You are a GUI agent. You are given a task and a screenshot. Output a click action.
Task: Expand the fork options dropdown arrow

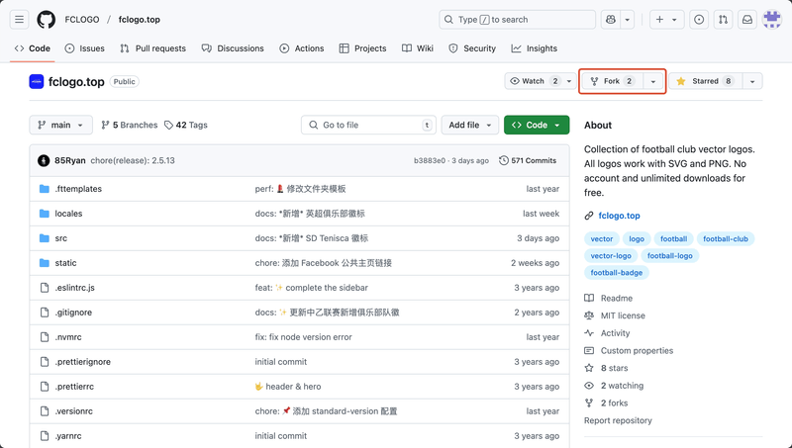653,81
